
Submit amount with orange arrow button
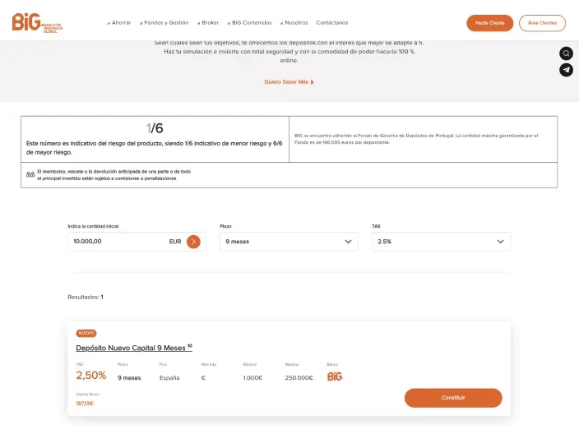click(193, 242)
